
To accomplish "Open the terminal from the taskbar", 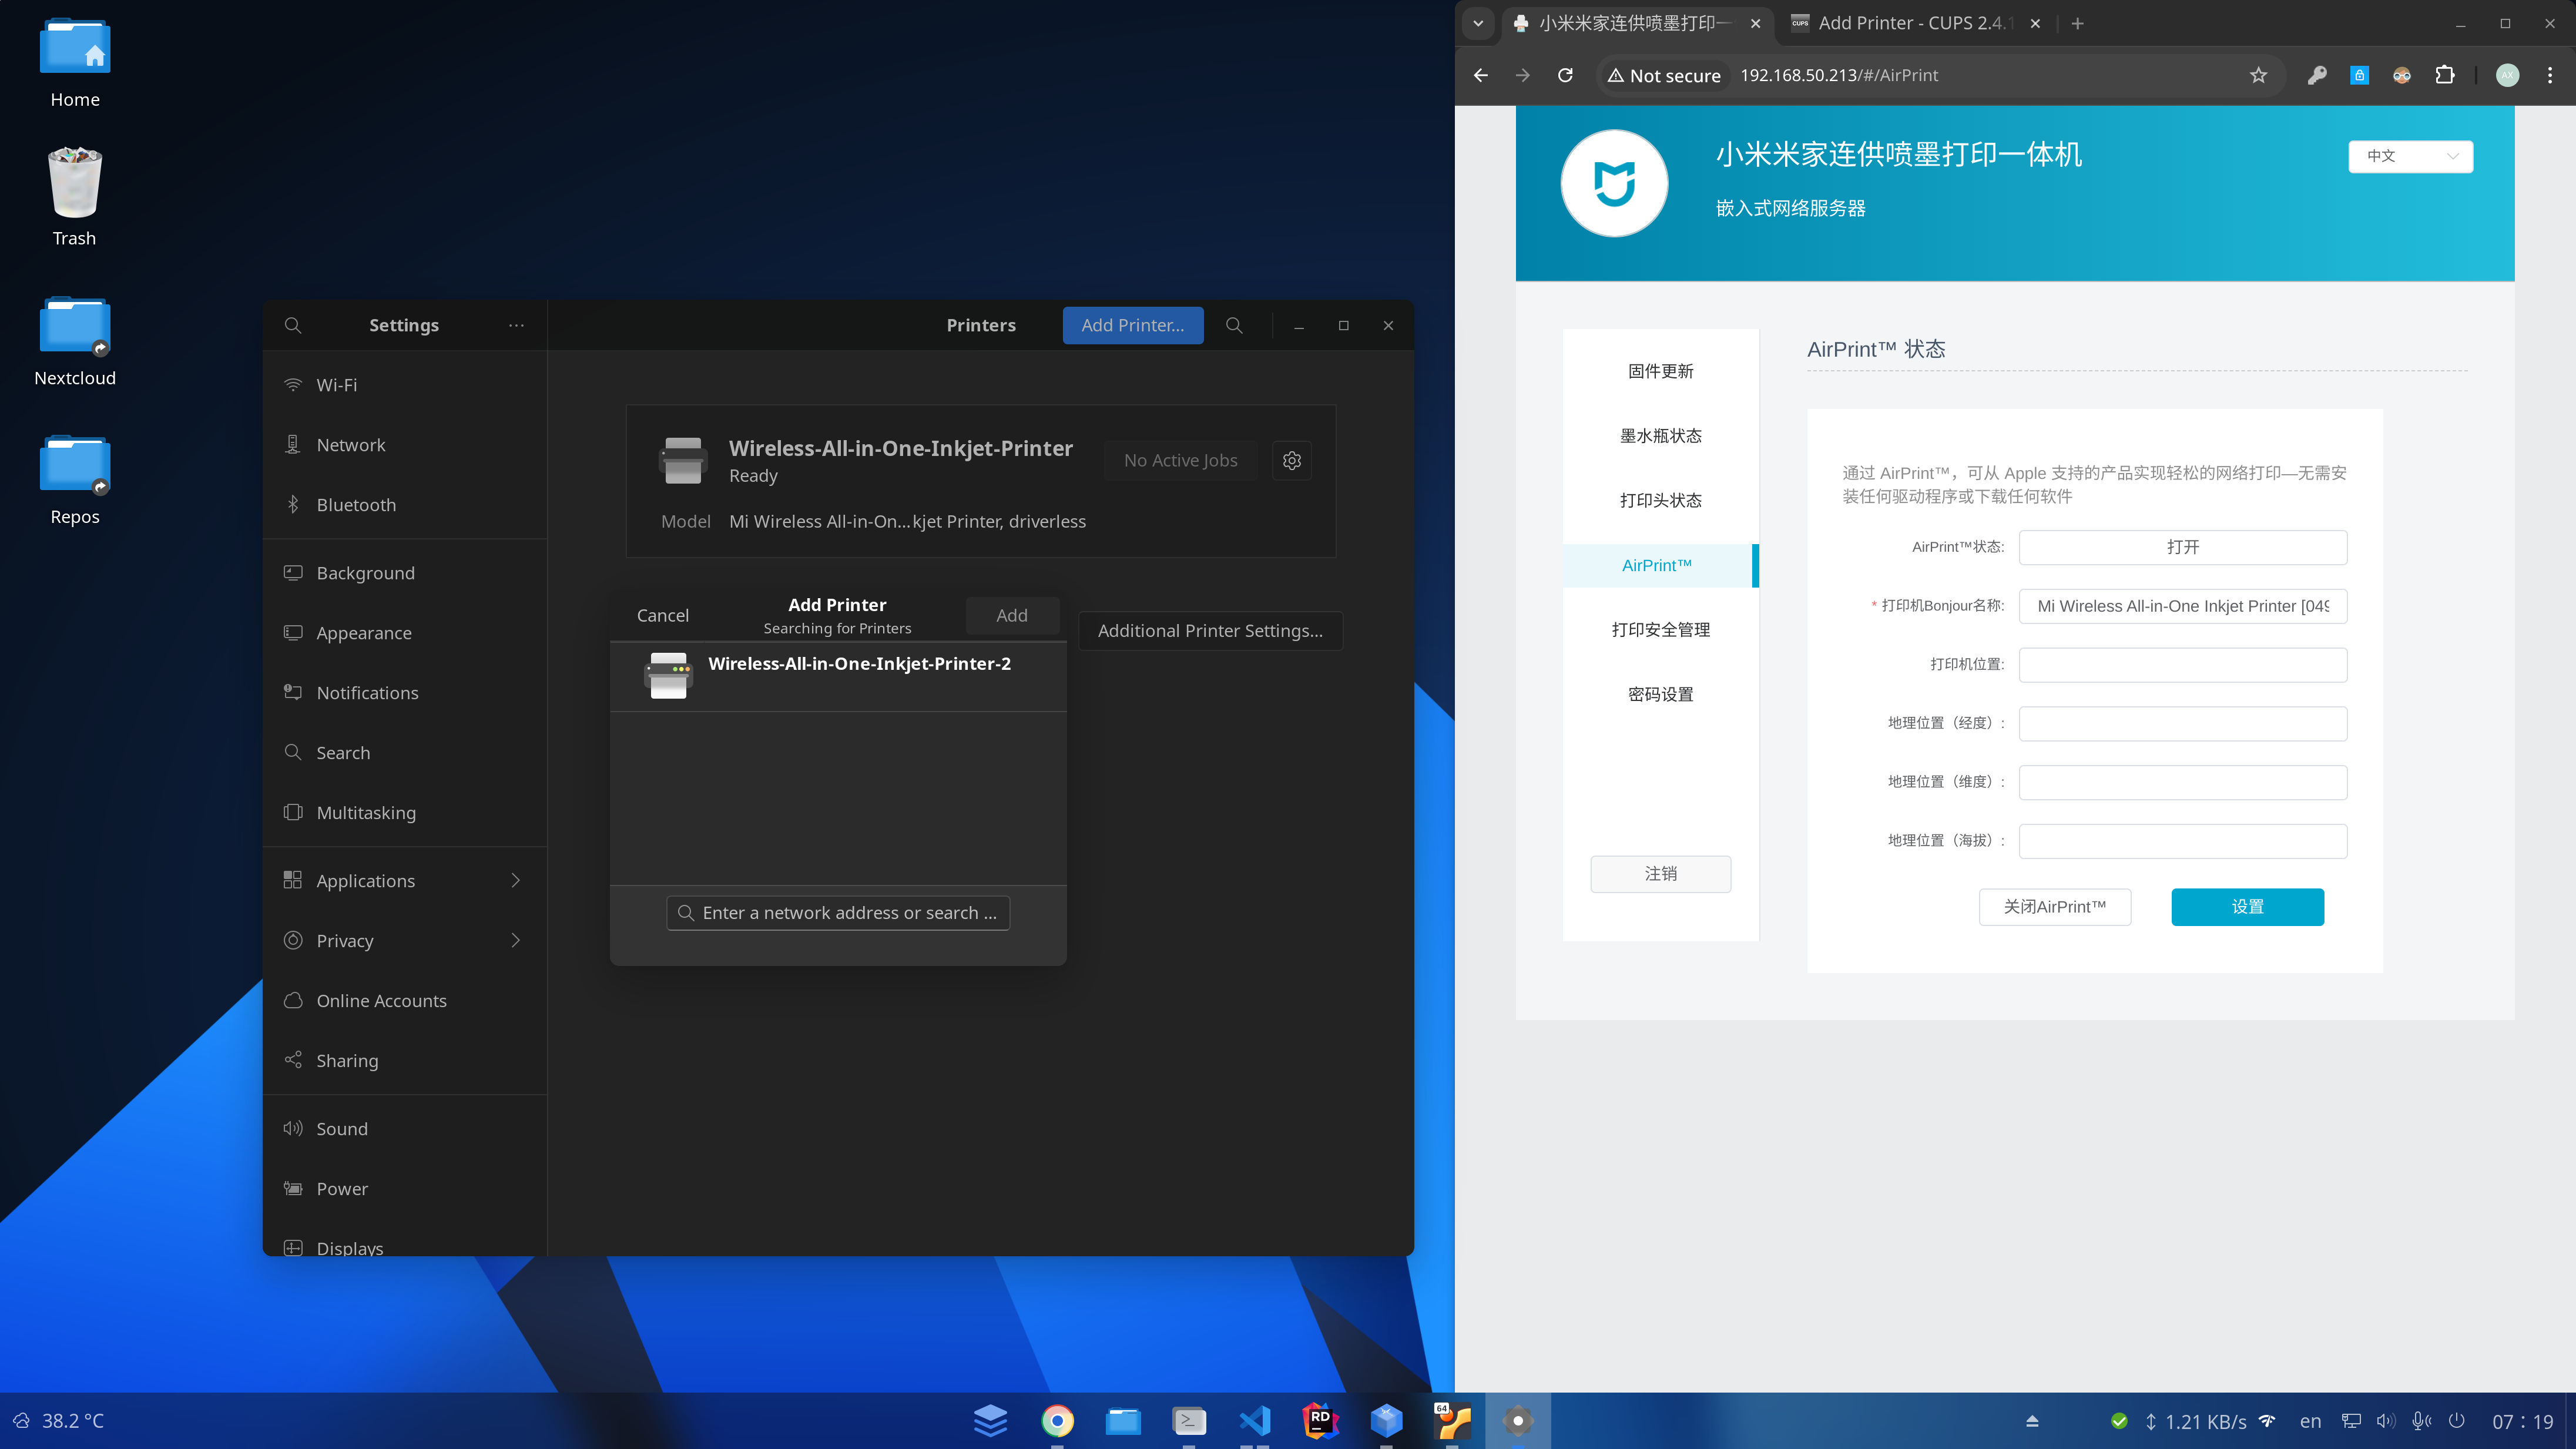I will pyautogui.click(x=1189, y=1420).
